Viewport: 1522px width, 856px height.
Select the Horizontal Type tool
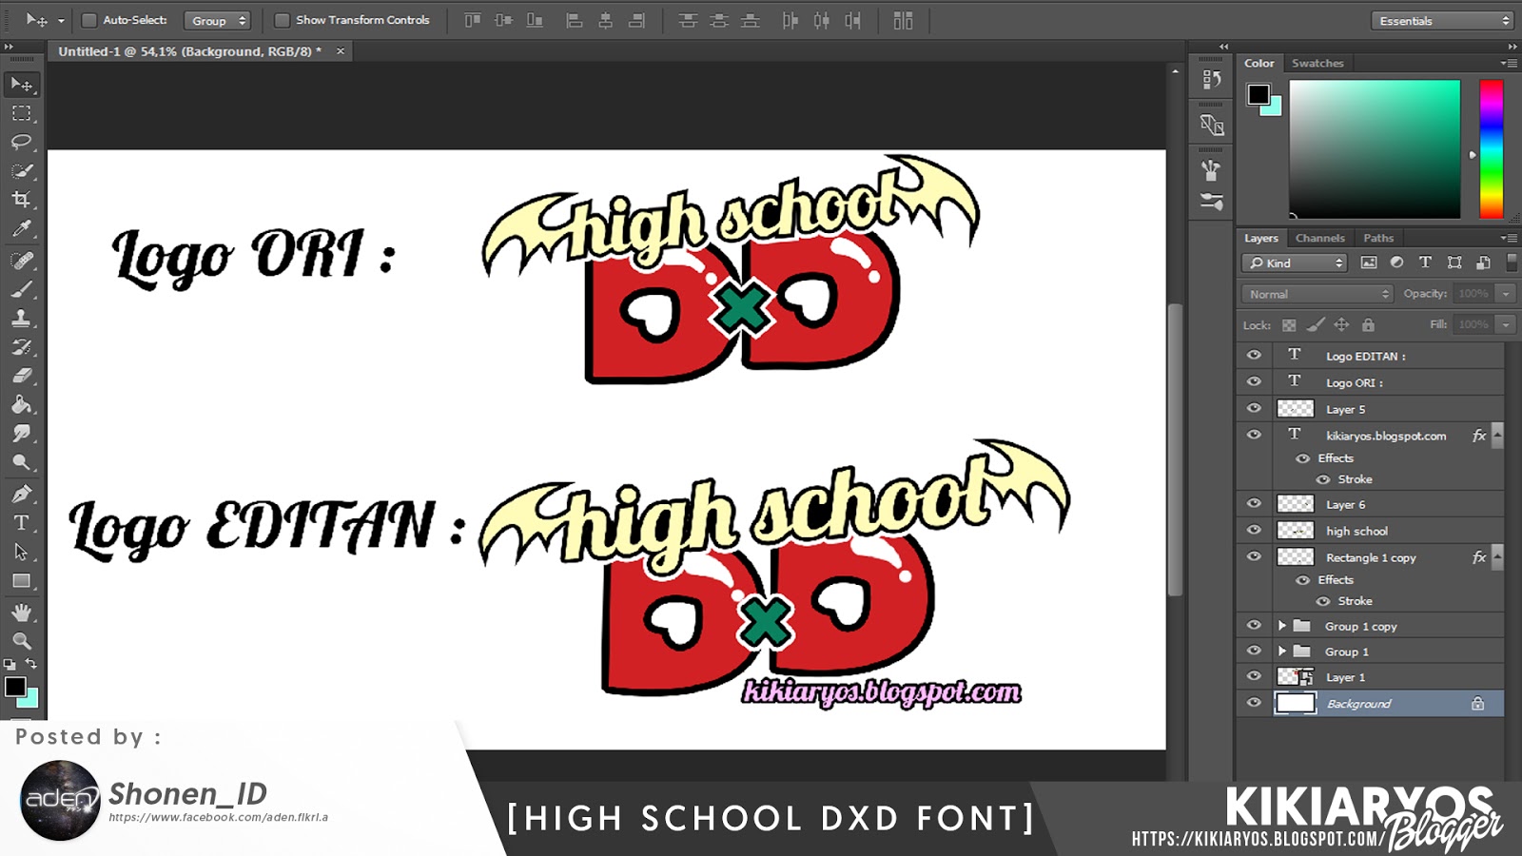point(22,522)
